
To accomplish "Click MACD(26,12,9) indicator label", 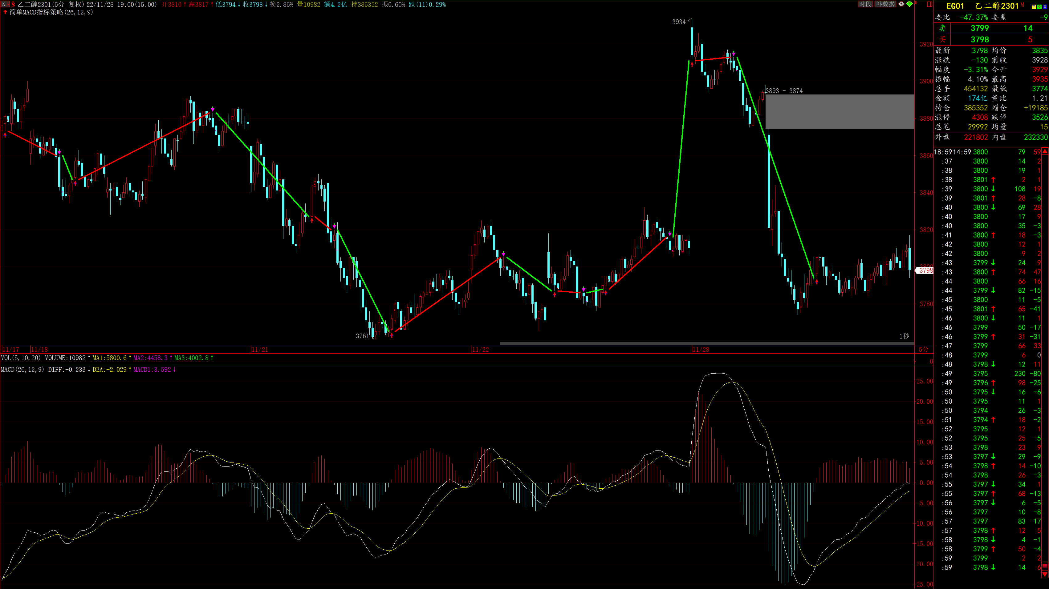I will click(x=22, y=369).
